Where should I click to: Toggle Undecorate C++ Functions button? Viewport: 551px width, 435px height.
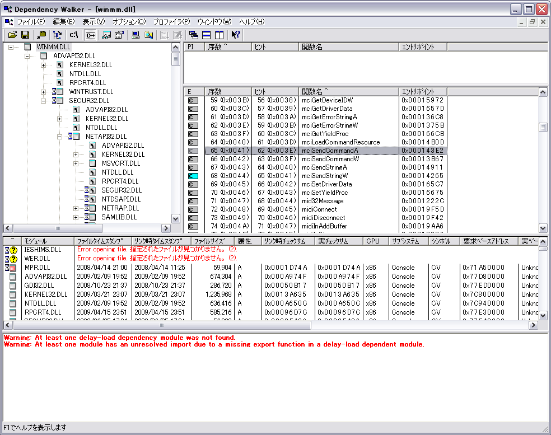point(90,35)
